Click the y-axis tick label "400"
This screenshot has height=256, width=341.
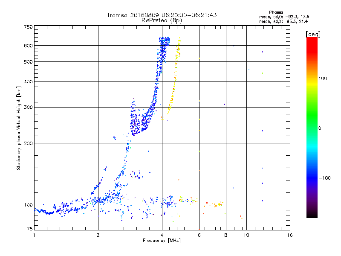click(x=28, y=81)
